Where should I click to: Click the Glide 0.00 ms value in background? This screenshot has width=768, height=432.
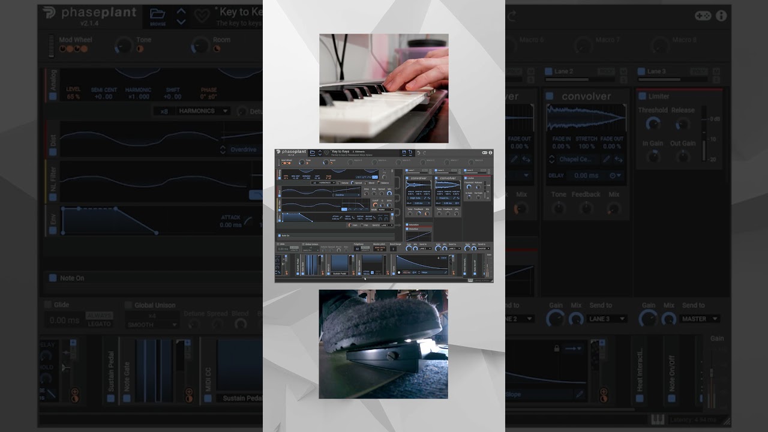tap(65, 320)
